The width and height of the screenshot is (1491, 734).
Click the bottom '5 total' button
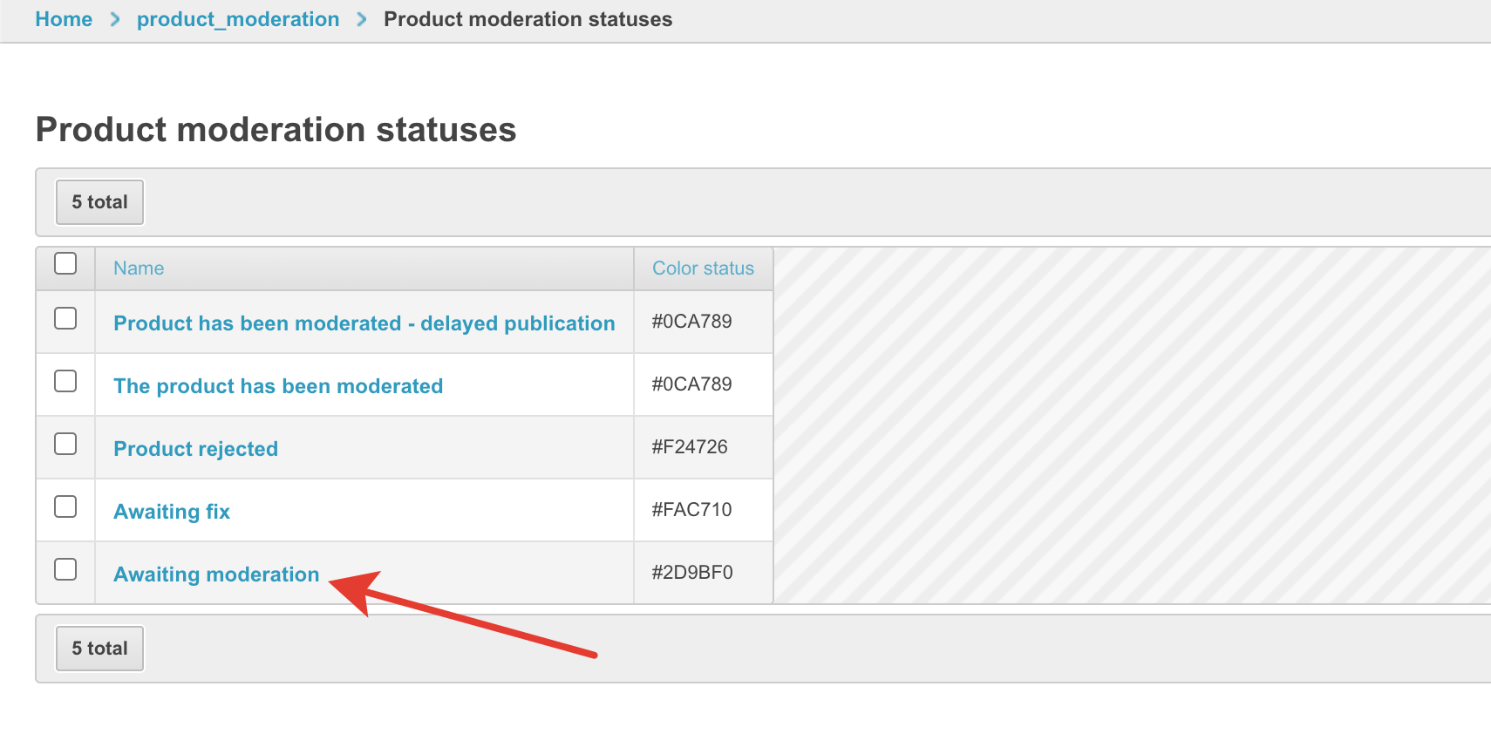click(x=99, y=649)
